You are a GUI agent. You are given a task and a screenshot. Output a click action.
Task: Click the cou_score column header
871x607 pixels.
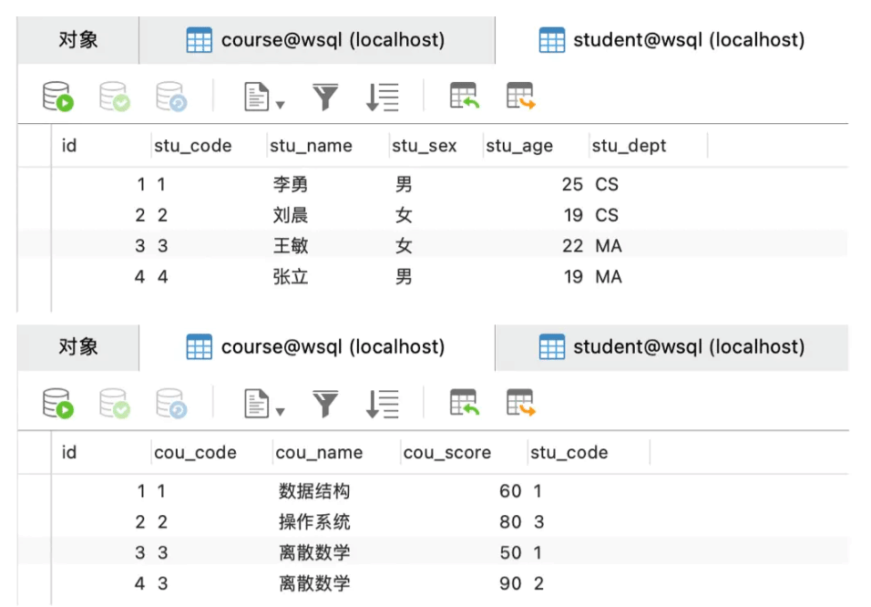click(x=446, y=452)
